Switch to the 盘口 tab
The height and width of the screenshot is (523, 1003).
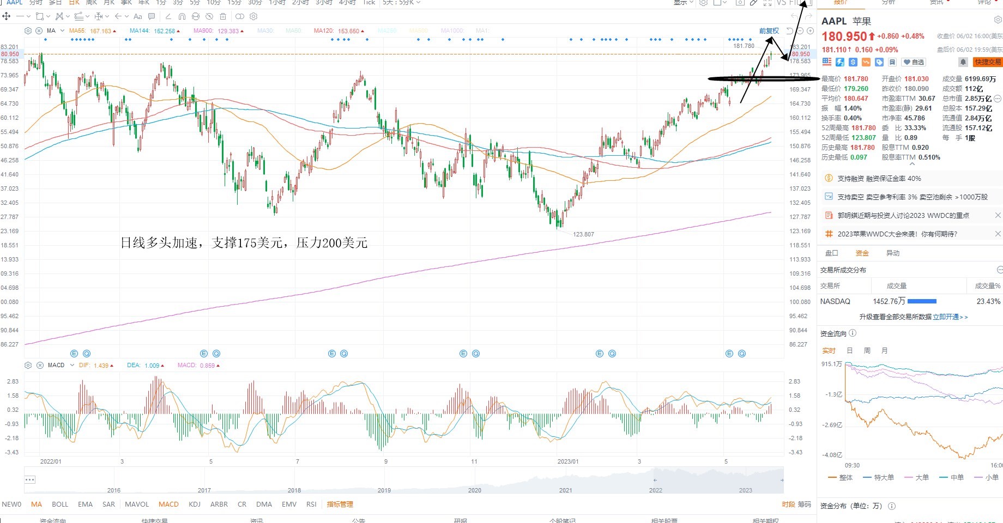click(x=832, y=253)
